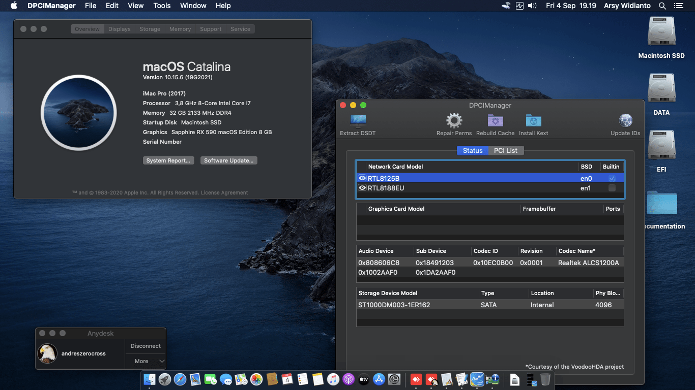Open the Trash in the dock
This screenshot has height=390, width=695.
coord(545,379)
